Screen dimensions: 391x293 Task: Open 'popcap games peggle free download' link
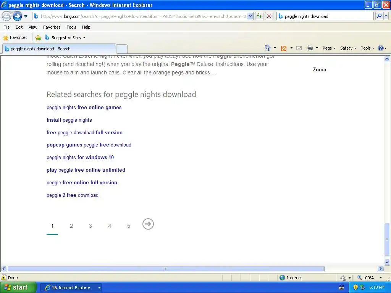coord(89,145)
